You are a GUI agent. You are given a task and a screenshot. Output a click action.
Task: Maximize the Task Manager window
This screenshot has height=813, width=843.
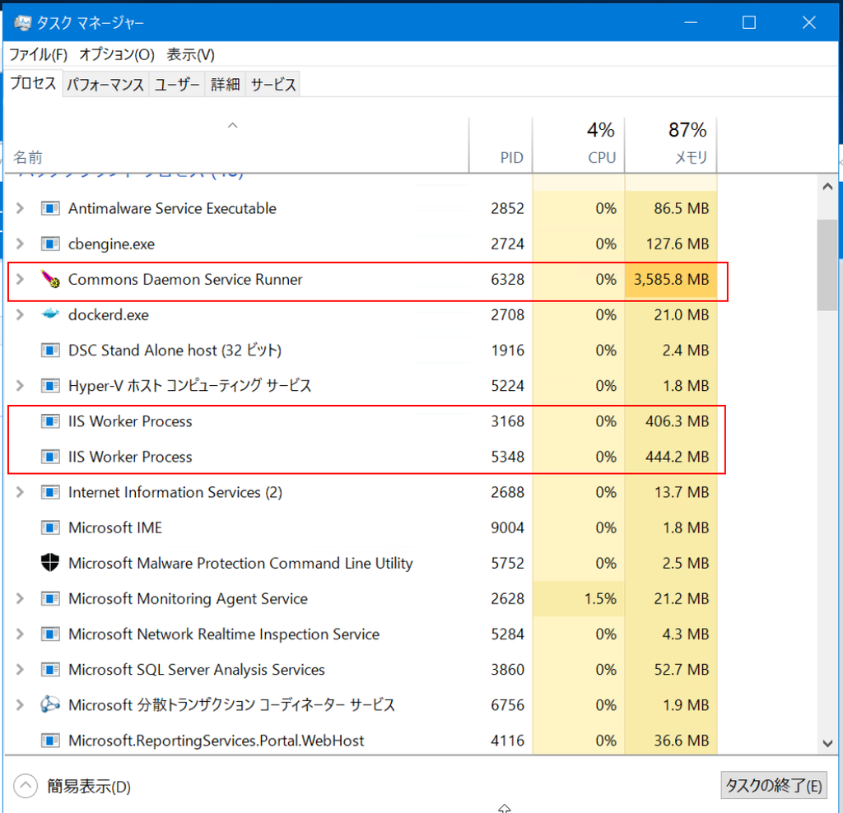click(x=749, y=22)
